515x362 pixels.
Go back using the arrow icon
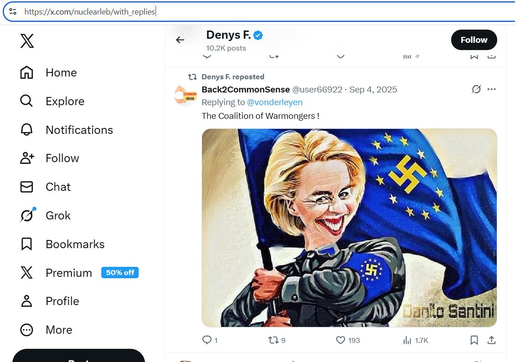(180, 40)
